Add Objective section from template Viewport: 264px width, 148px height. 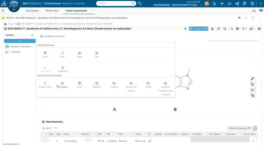97,85
